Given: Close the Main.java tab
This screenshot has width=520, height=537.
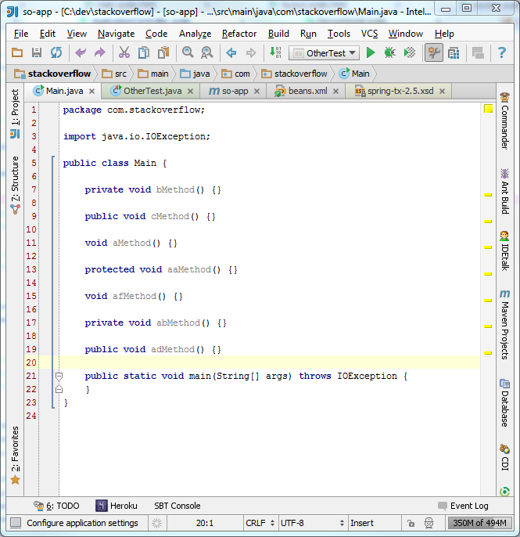Looking at the screenshot, I should click(x=91, y=92).
